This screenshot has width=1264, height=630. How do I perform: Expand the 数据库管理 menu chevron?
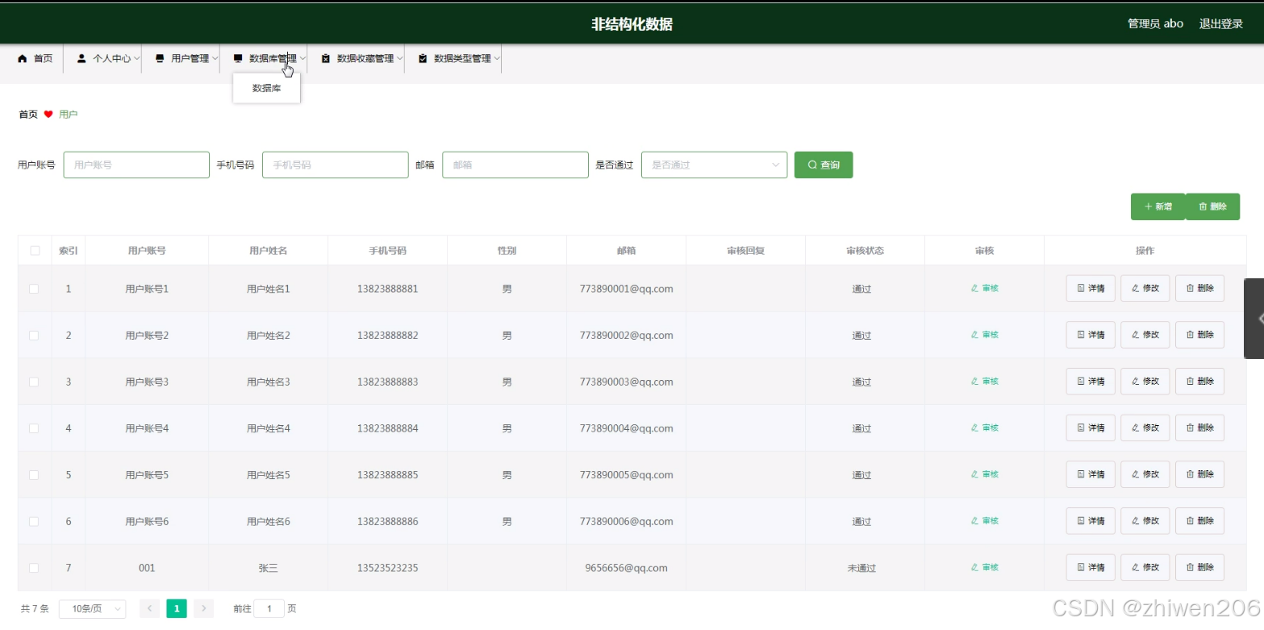click(x=301, y=57)
